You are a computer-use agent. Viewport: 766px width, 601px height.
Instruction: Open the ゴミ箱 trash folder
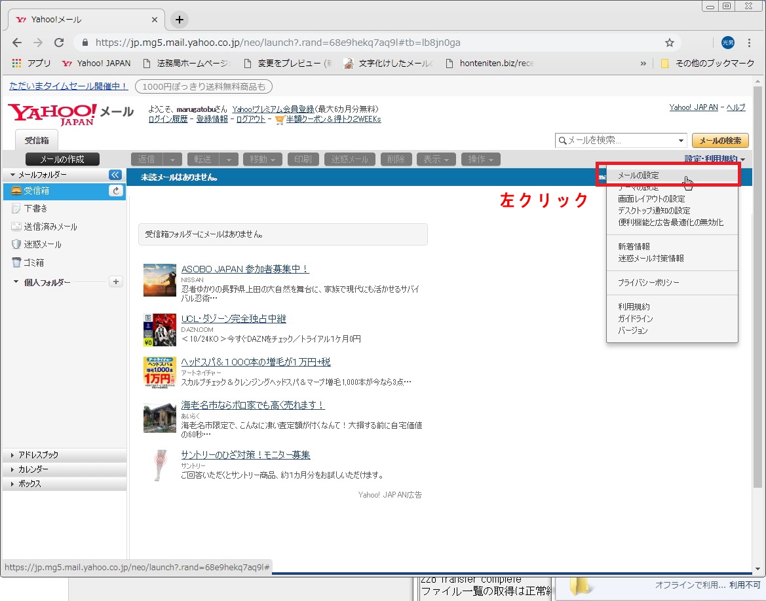coord(33,263)
